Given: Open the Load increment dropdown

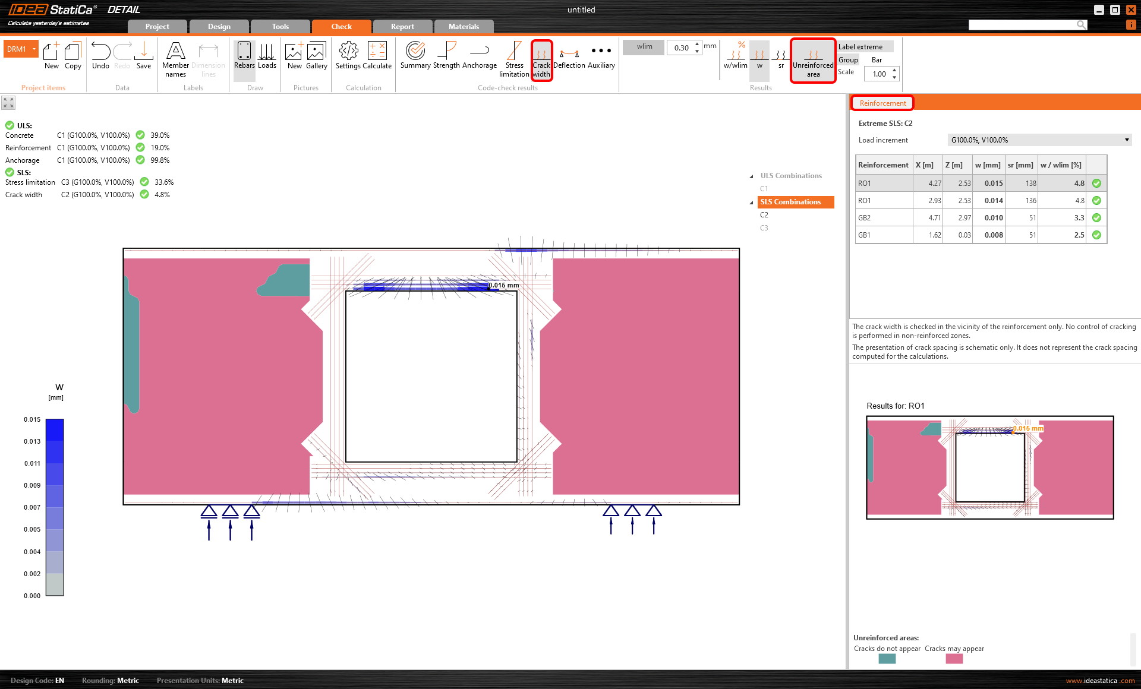Looking at the screenshot, I should click(x=1126, y=140).
